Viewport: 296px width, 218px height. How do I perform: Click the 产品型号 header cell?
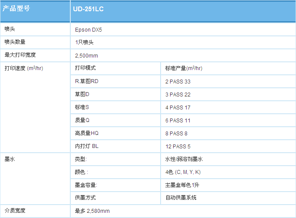pyautogui.click(x=17, y=9)
